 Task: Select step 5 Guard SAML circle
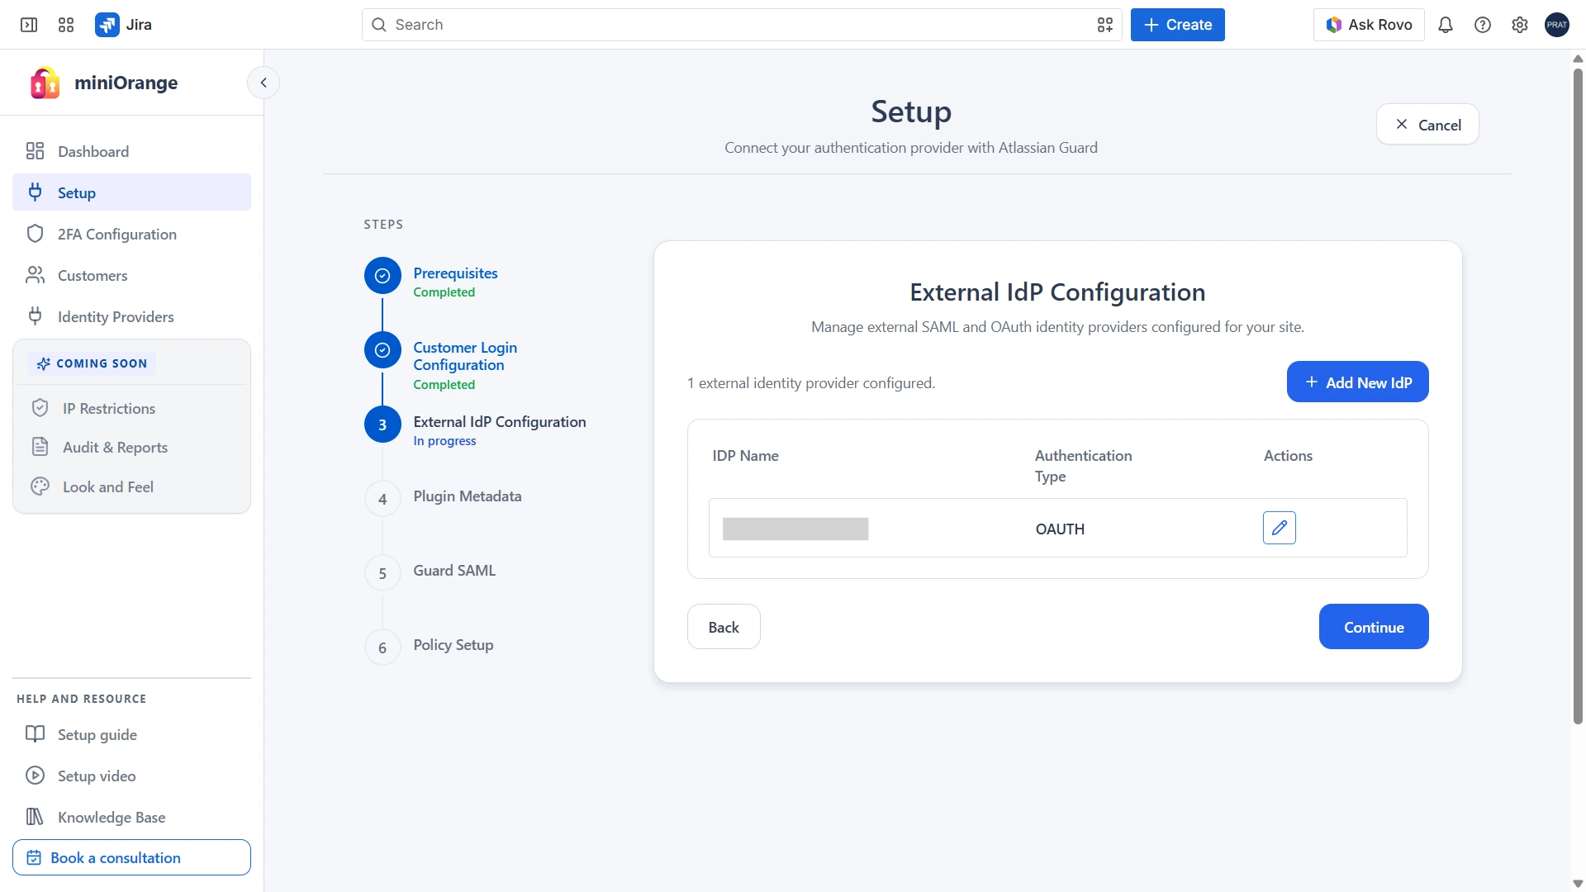coord(382,573)
